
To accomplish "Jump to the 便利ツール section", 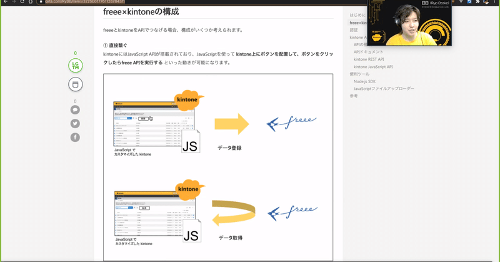I will (359, 74).
